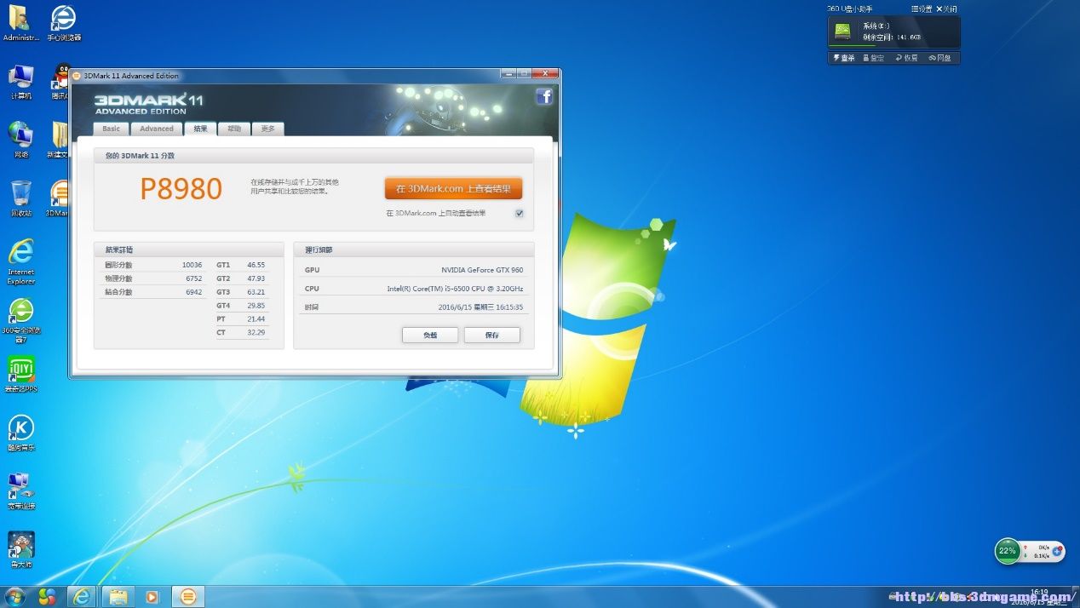This screenshot has height=608, width=1080.
Task: Open the Computer (计算机) desktop icon
Action: 21,83
